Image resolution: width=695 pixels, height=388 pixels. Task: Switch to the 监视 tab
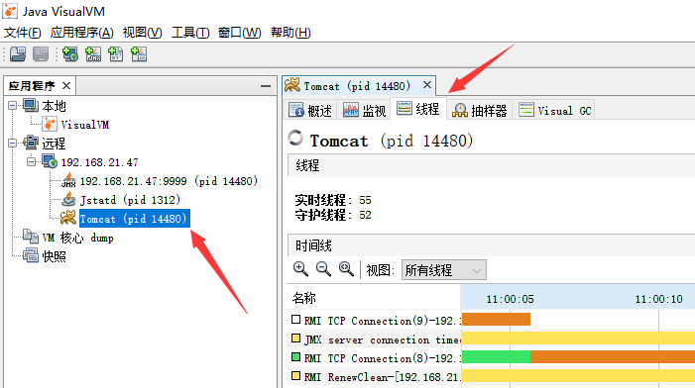click(x=364, y=110)
